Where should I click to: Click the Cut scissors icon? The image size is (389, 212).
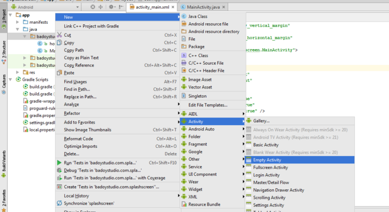pyautogui.click(x=59, y=35)
